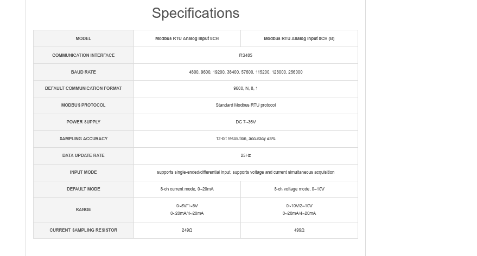477x256 pixels.
Task: Click the MODEL row label
Action: (84, 38)
